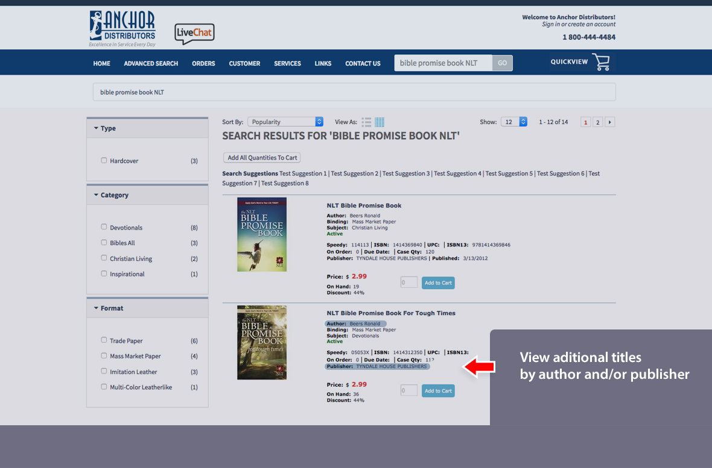Click the '1 - 12 of 14' results count
712x468 pixels.
(x=553, y=122)
